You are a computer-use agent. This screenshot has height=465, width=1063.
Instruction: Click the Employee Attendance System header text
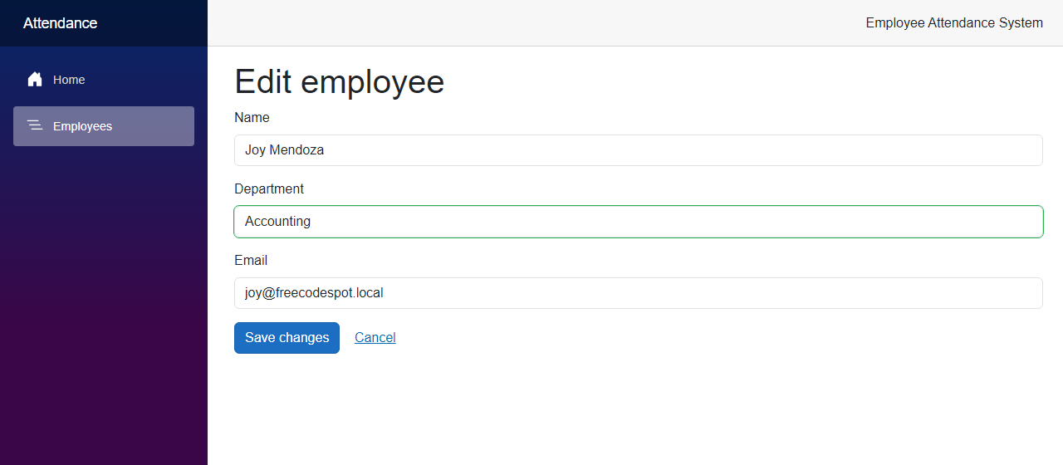tap(954, 23)
